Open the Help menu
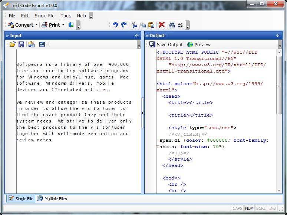The height and width of the screenshot is (215, 287). (81, 16)
